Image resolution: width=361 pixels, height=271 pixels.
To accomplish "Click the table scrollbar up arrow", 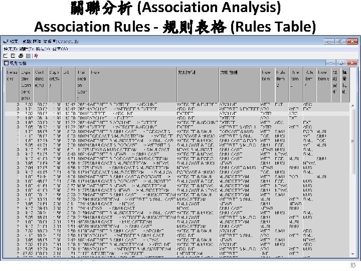I will coord(352,105).
